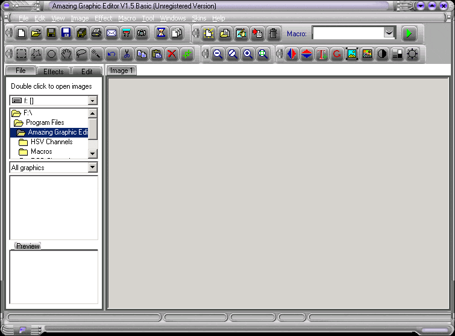
Task: Cut selection with scissors icon
Action: pos(127,54)
